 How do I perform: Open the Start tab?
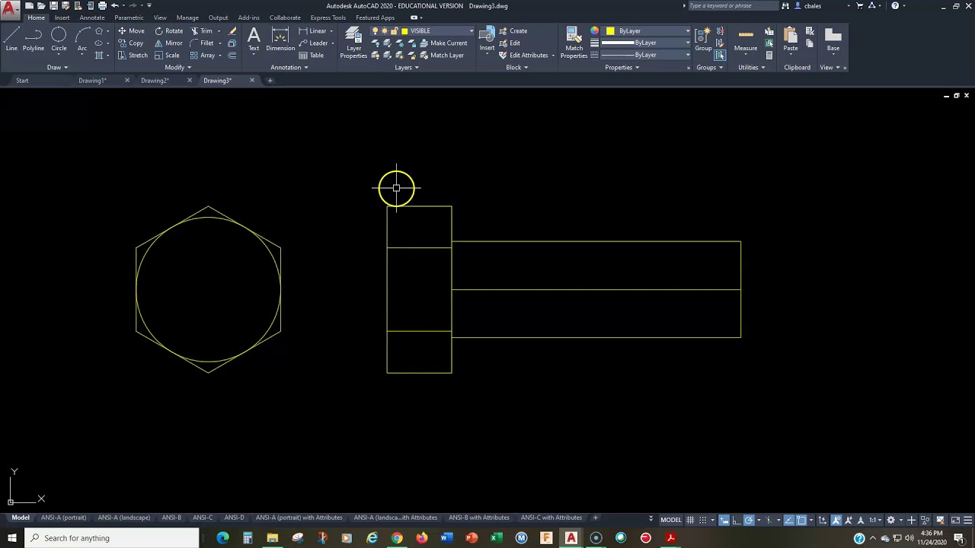click(x=22, y=81)
